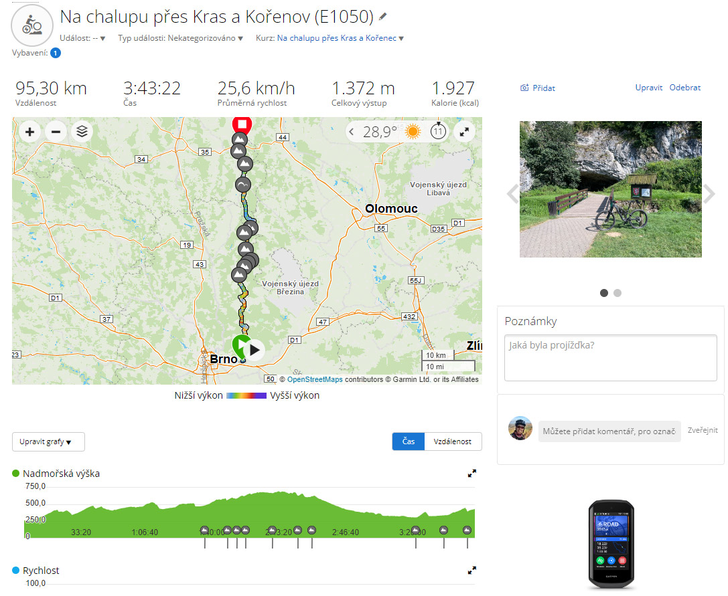Switch chart axis to Vzdálenost
Screen dimensions: 728x596
tap(453, 441)
